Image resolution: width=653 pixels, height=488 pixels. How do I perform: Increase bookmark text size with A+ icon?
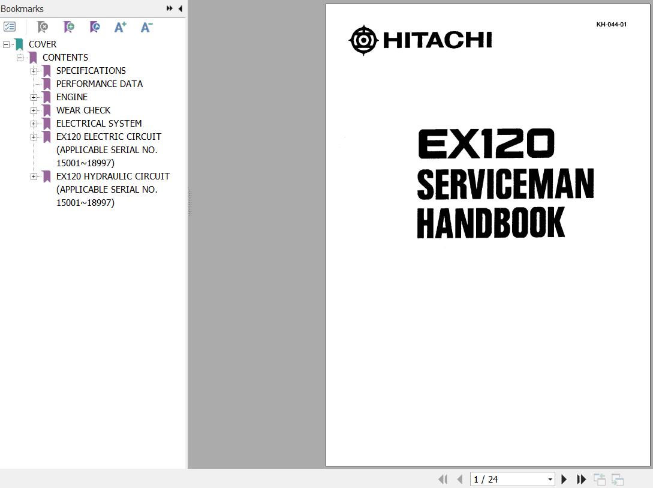[x=121, y=27]
